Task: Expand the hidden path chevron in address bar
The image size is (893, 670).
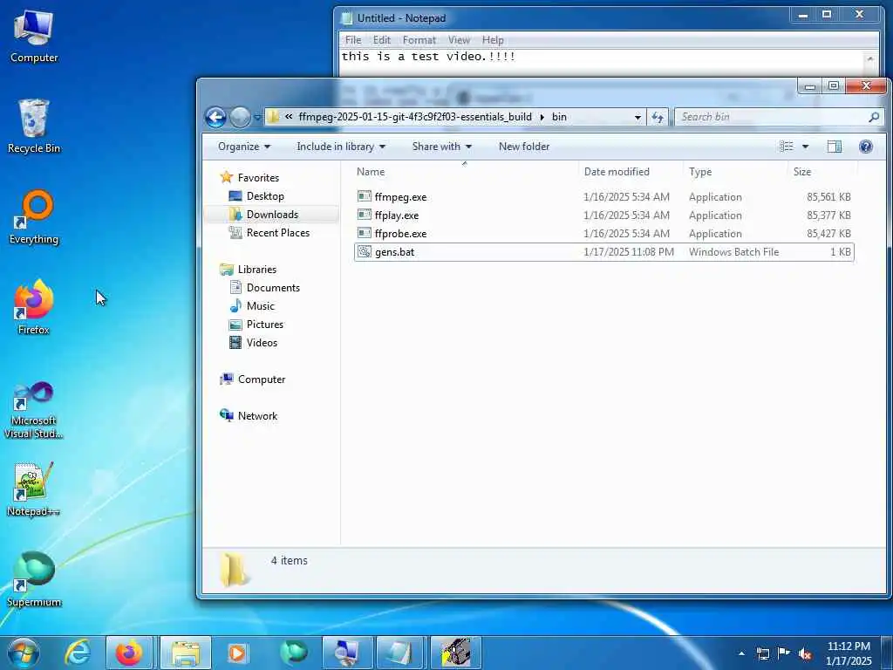Action: (290, 117)
